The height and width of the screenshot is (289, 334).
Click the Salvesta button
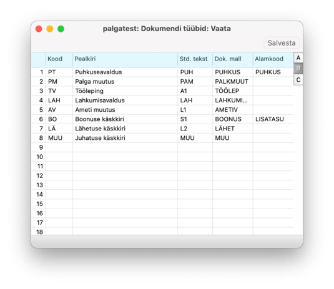tap(282, 43)
